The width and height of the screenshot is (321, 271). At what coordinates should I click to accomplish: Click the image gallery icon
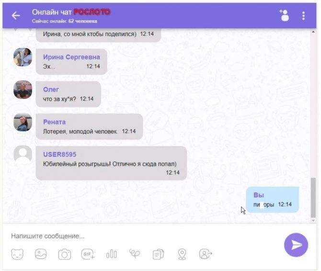(41, 254)
